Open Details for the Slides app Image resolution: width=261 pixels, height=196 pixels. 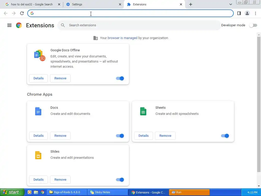(38, 180)
